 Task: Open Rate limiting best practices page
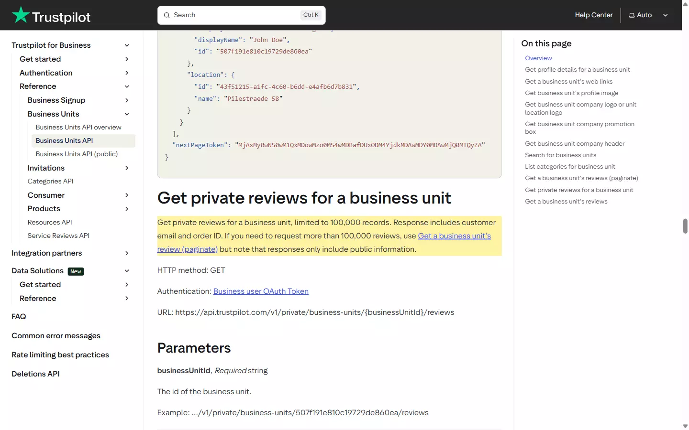point(60,355)
